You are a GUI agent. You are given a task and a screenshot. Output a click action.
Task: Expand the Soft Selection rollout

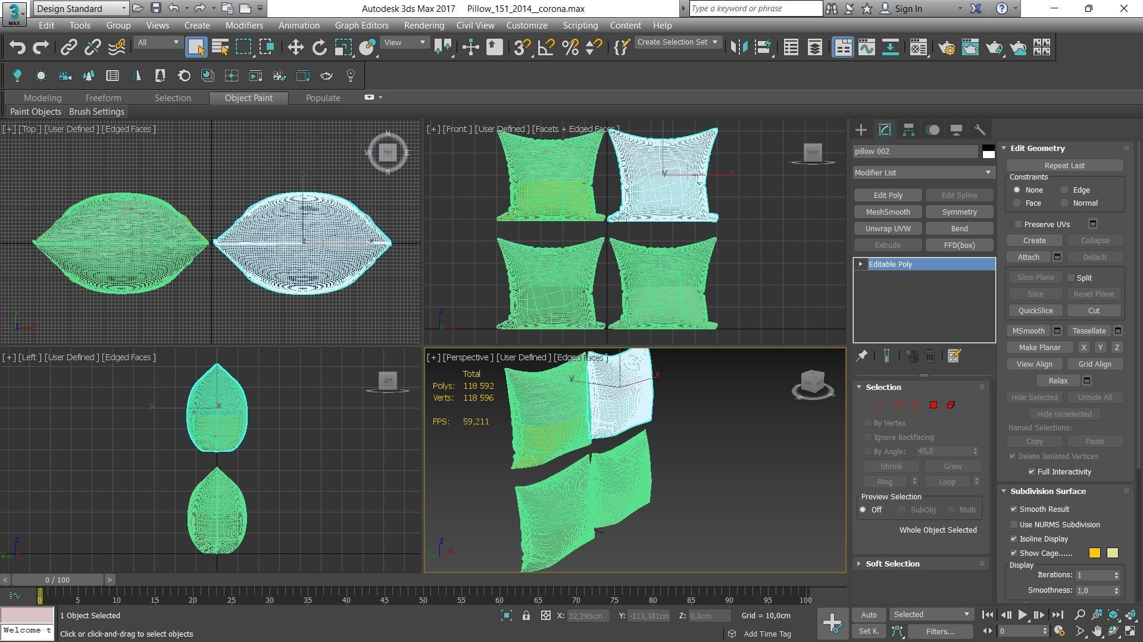892,564
